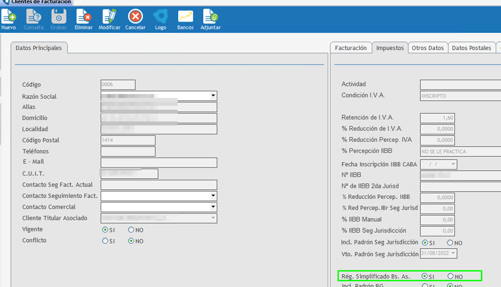The width and height of the screenshot is (501, 287).
Task: Open Vto. Padrón Seg Jurisdicción date dropdown
Action: tap(453, 253)
